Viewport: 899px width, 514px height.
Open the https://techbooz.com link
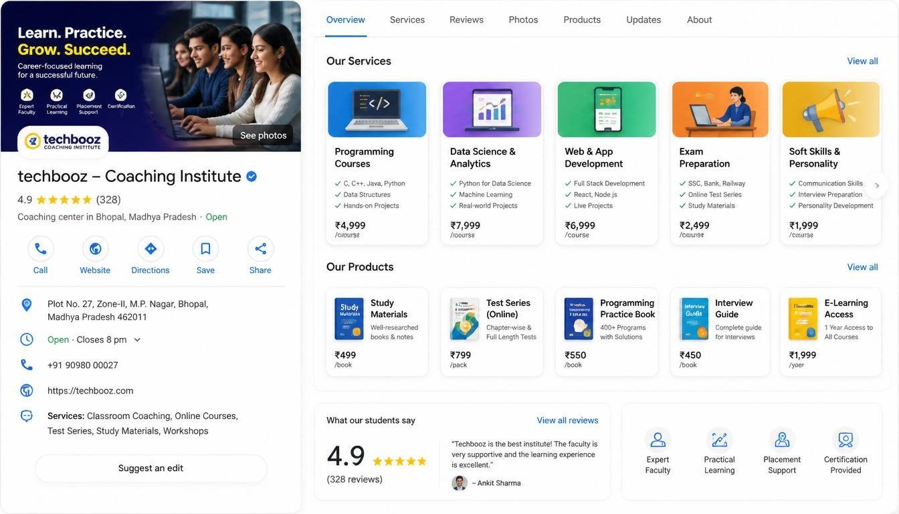click(90, 391)
